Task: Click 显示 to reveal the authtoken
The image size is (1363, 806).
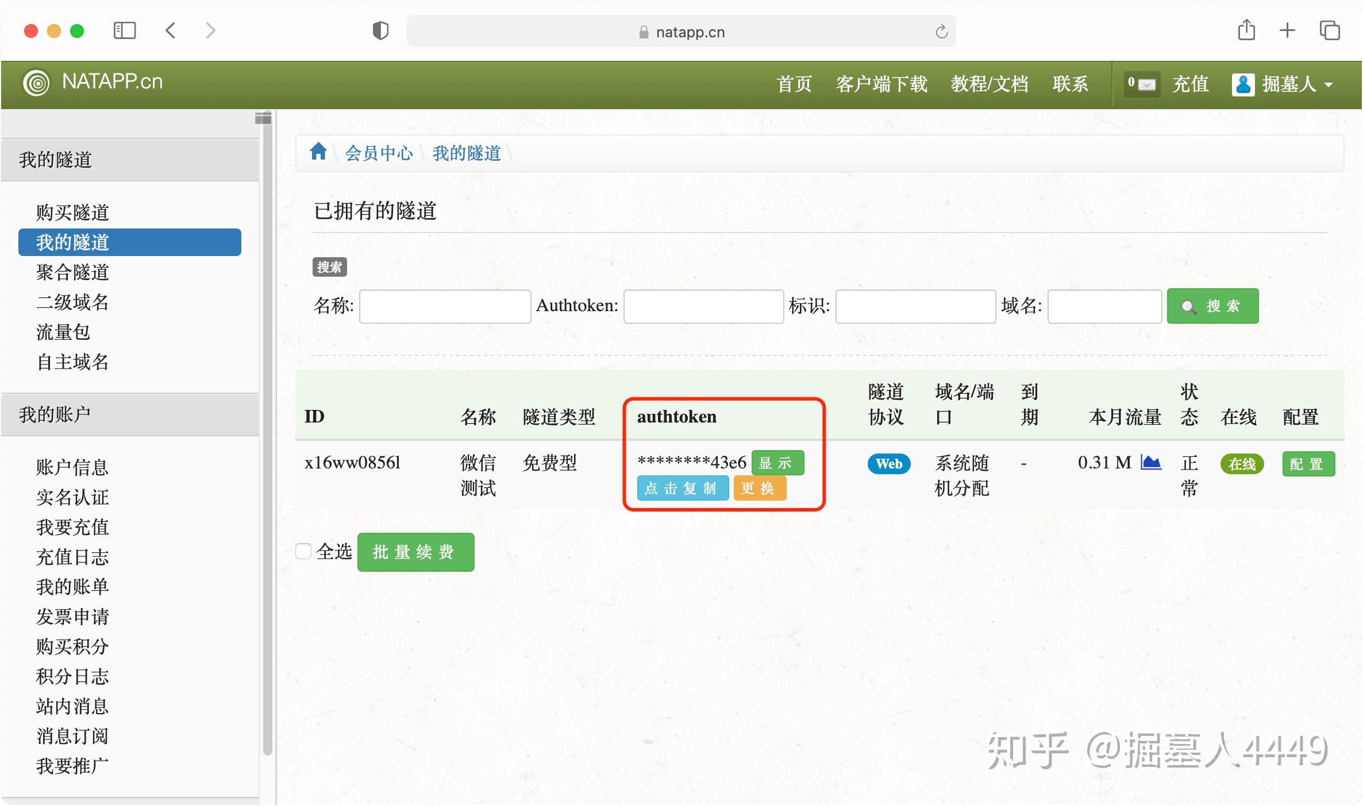Action: click(777, 463)
